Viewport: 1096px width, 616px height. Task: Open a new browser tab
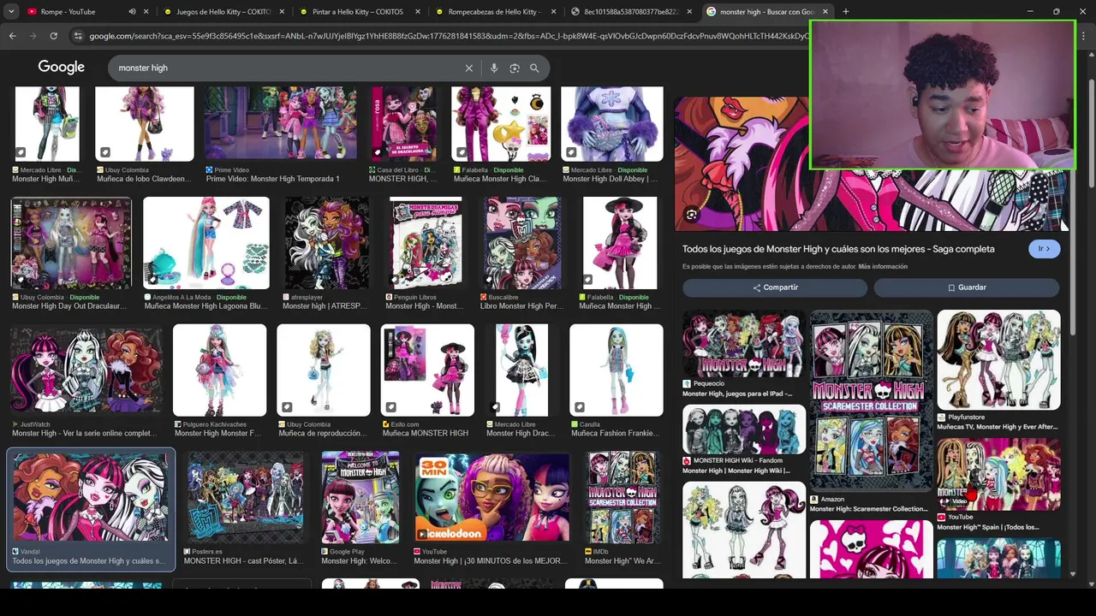(846, 12)
